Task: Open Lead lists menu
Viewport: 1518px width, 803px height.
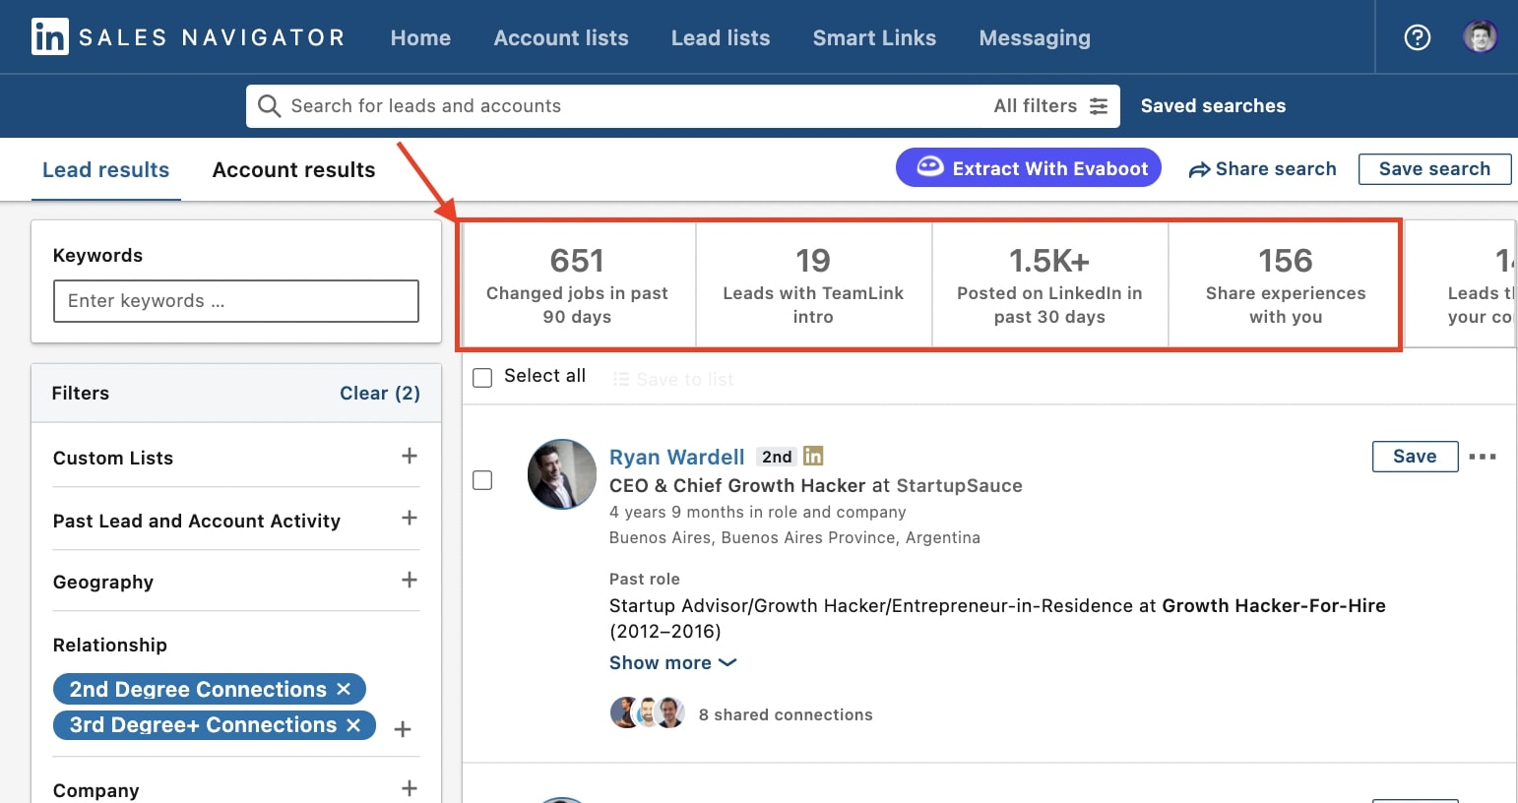Action: pyautogui.click(x=721, y=38)
